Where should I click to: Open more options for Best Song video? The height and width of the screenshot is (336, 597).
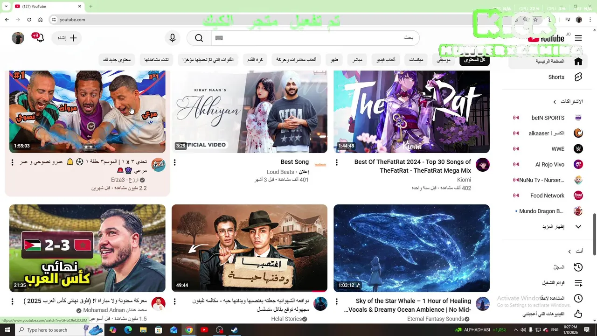174,162
